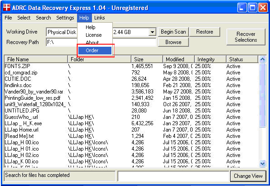Close the open Help menu in menu bar
The width and height of the screenshot is (270, 186).
click(x=84, y=18)
